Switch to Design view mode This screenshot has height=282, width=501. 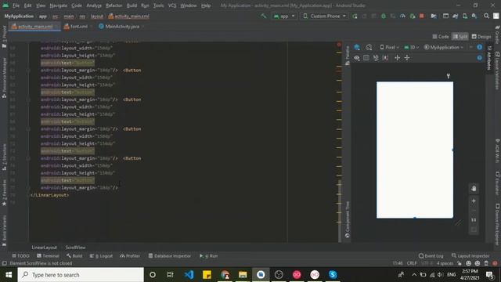point(481,37)
